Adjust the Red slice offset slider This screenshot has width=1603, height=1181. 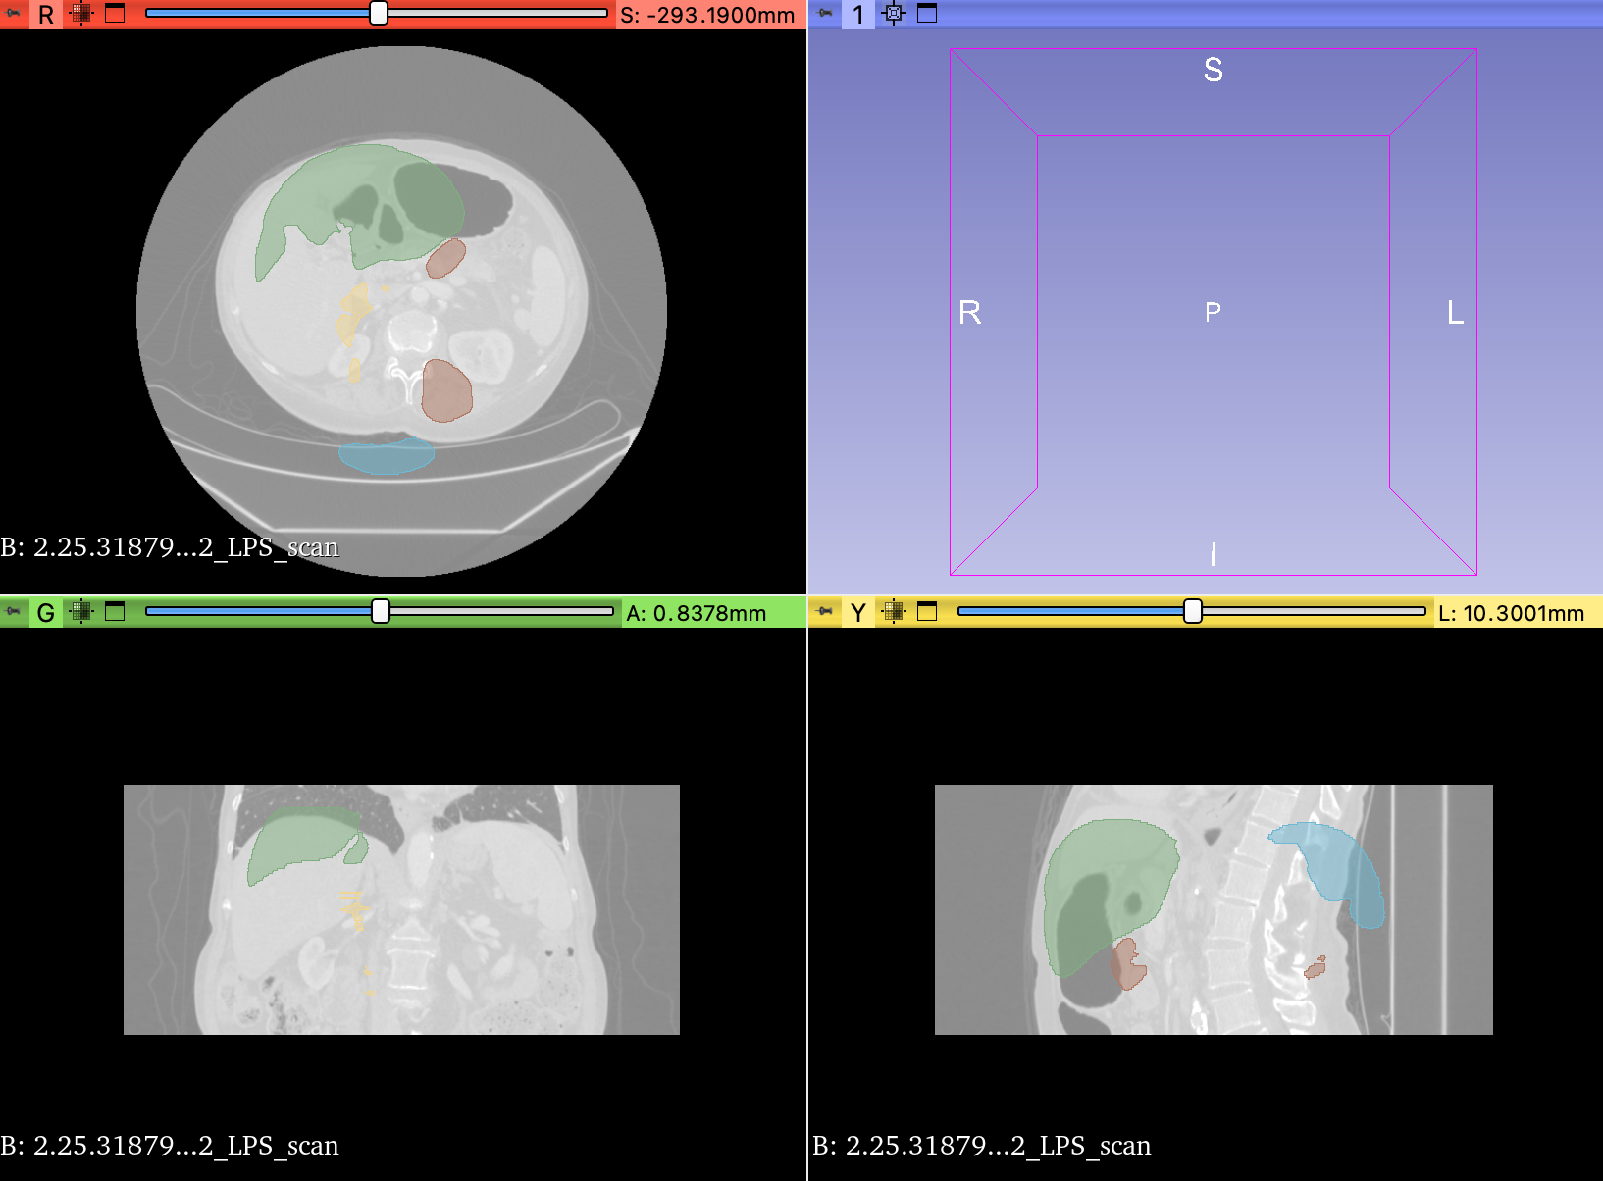377,14
